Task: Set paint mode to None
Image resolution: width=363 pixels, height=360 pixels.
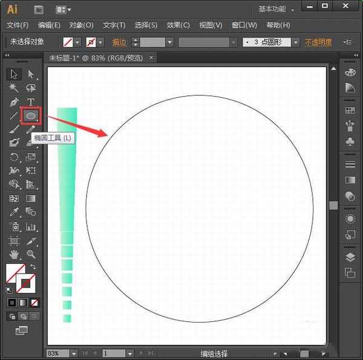Action: tap(34, 302)
